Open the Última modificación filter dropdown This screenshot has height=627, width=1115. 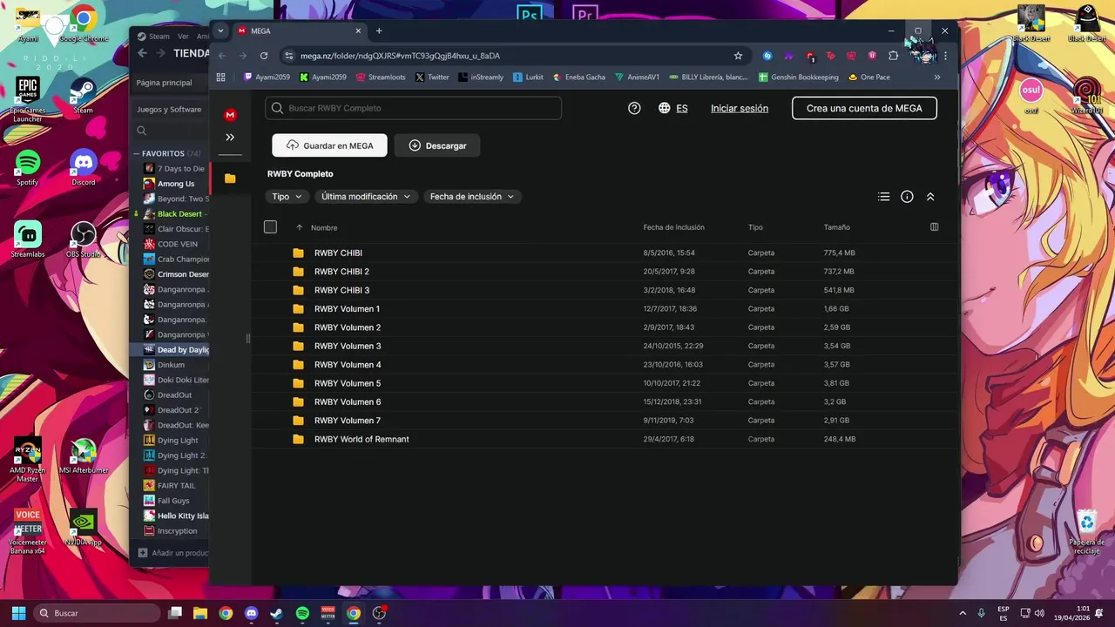coord(366,197)
